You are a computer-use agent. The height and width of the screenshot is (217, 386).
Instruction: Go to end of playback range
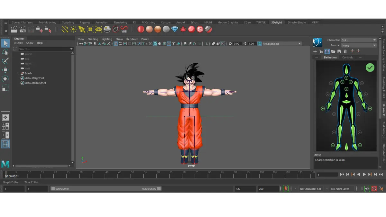click(381, 174)
